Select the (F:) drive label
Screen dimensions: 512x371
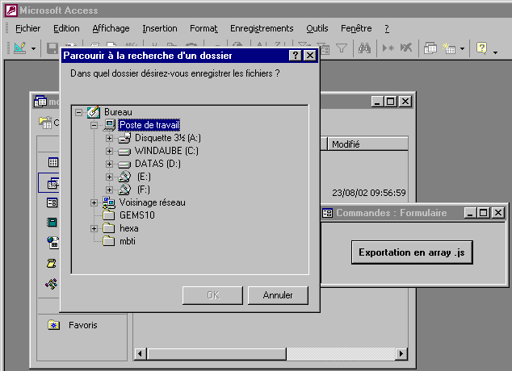144,190
